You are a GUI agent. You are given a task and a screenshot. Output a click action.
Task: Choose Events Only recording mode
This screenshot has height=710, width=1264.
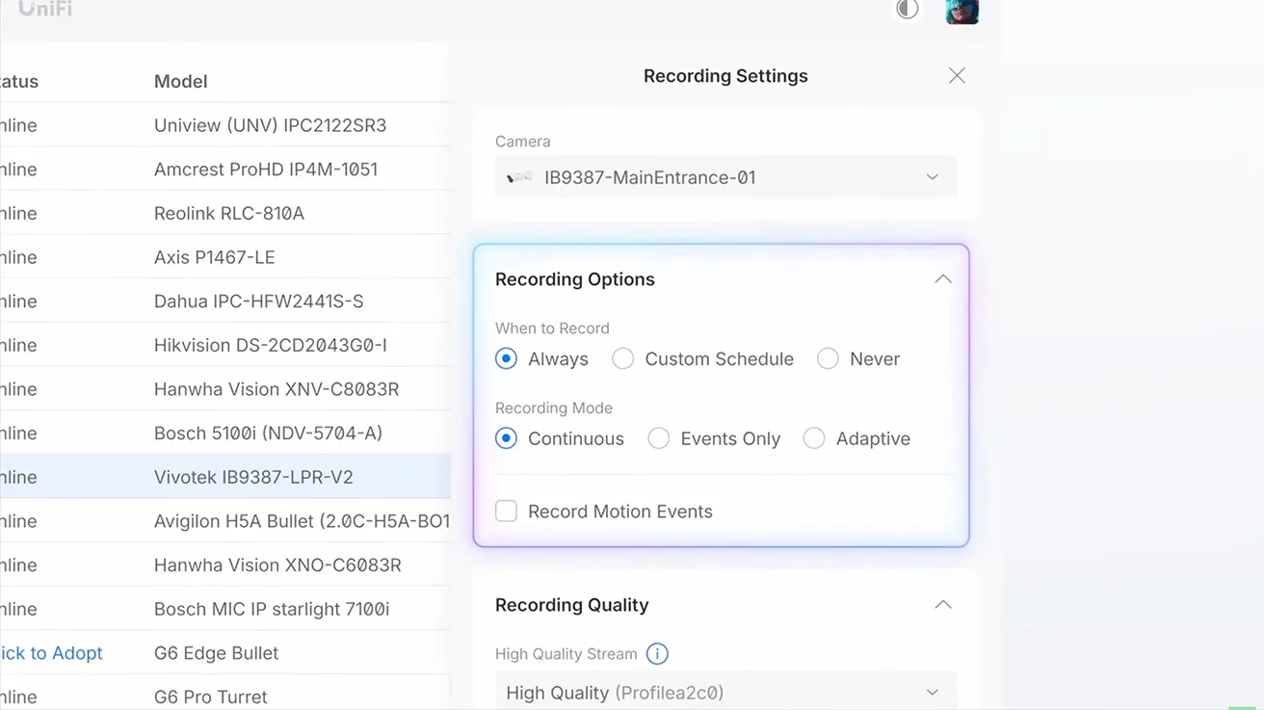click(658, 438)
